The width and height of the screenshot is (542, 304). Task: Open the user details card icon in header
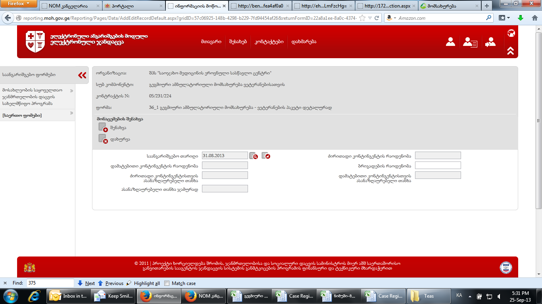point(471,42)
